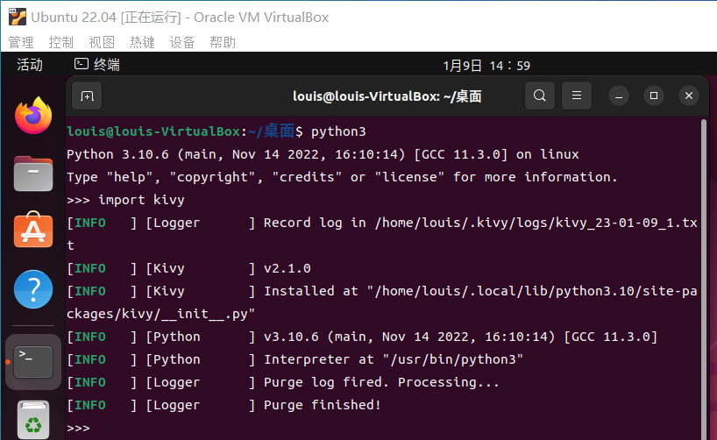Screen dimensions: 717x440
Task: Click the 活动 activities button
Action: [x=30, y=65]
